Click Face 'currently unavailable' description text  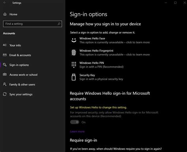pos(114,42)
